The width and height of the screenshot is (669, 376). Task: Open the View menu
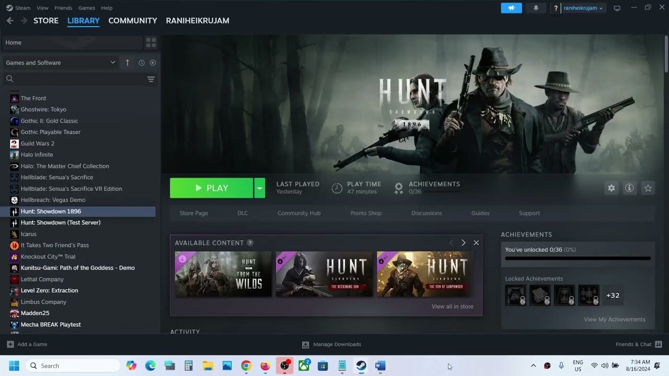click(43, 8)
